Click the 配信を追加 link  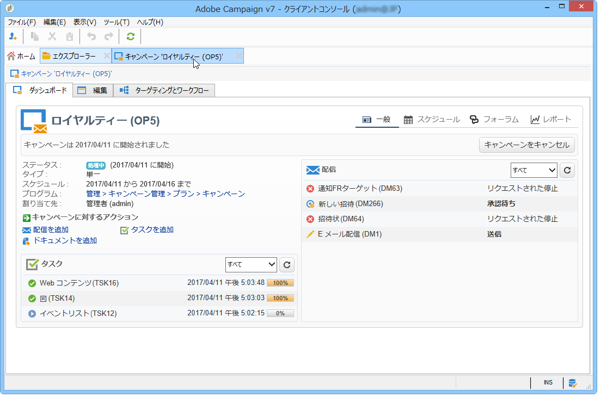coord(51,230)
